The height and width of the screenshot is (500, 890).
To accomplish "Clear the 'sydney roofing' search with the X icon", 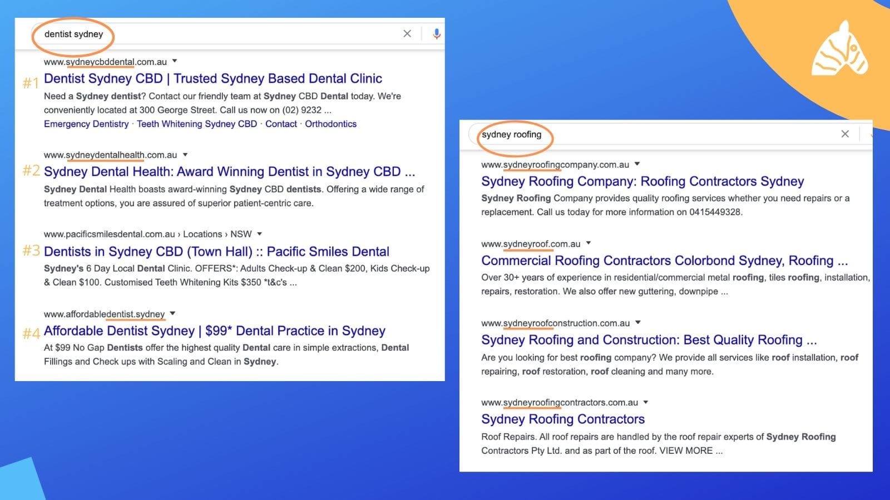I will coord(845,134).
